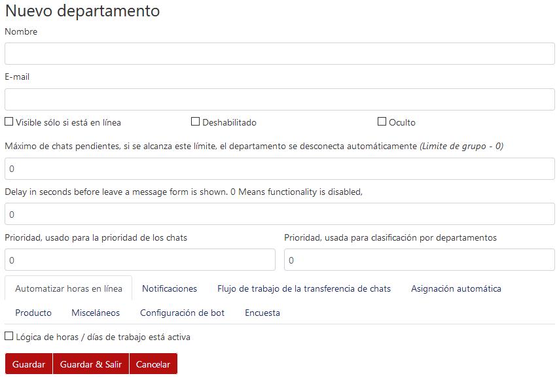
Task: Toggle the Oculto checkbox
Action: (382, 122)
